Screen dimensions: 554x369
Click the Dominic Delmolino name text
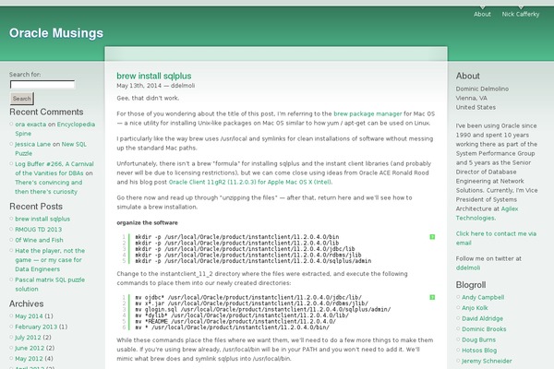[482, 89]
